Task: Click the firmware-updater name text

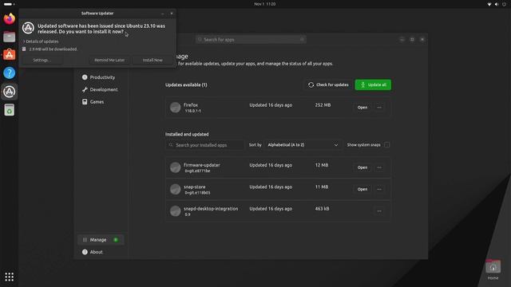Action: [202, 165]
